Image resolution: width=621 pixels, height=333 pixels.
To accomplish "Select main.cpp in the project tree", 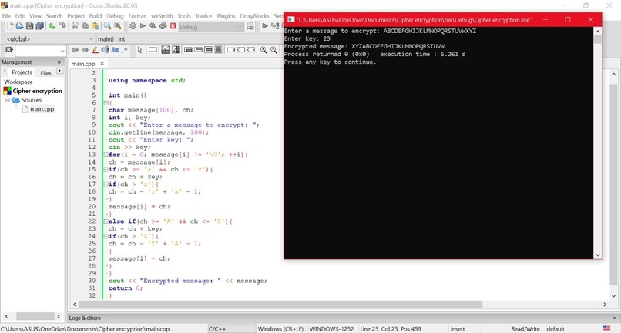I will pyautogui.click(x=42, y=108).
